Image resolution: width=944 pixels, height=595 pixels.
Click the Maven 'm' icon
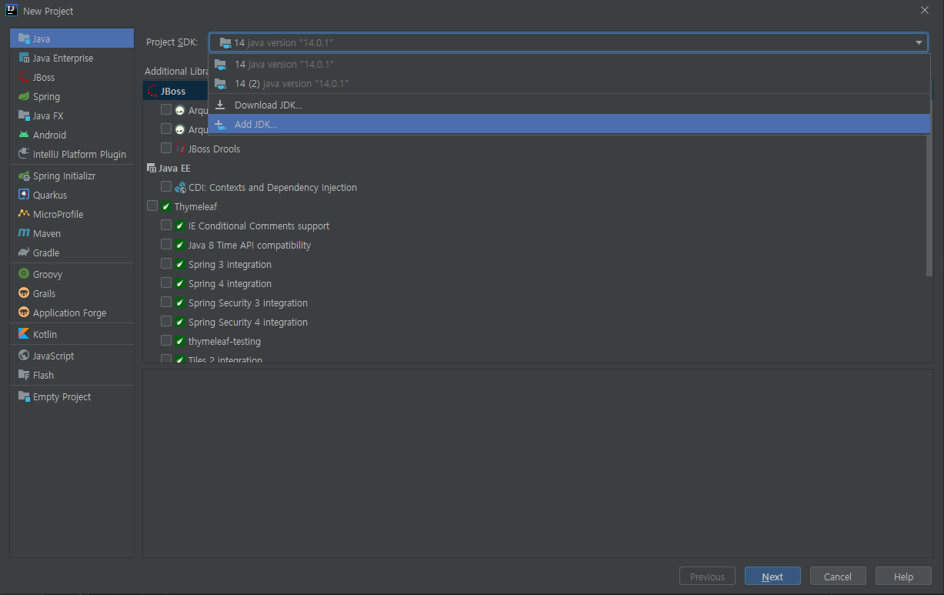(24, 233)
